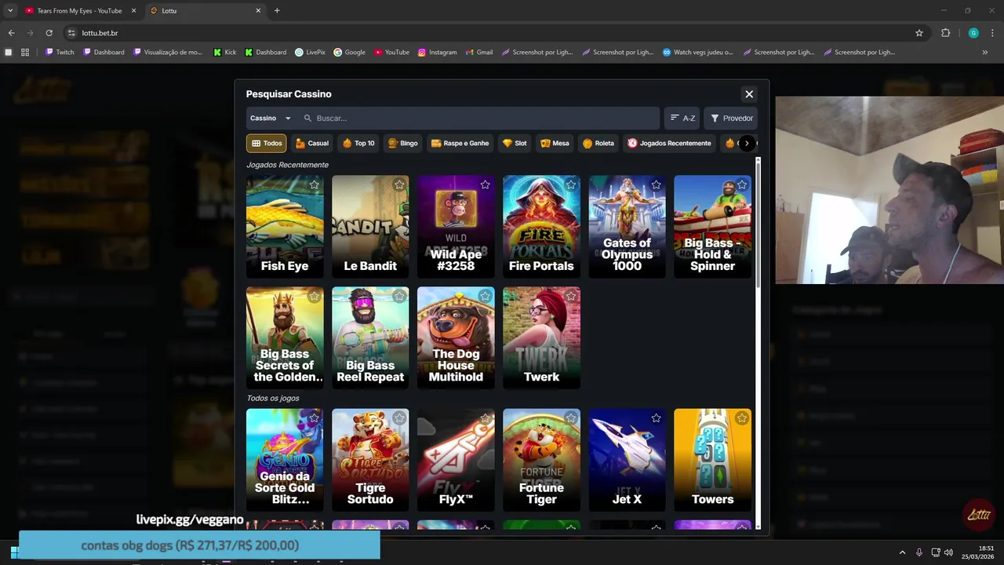
Task: Select the Slot category tab
Action: [x=515, y=144]
